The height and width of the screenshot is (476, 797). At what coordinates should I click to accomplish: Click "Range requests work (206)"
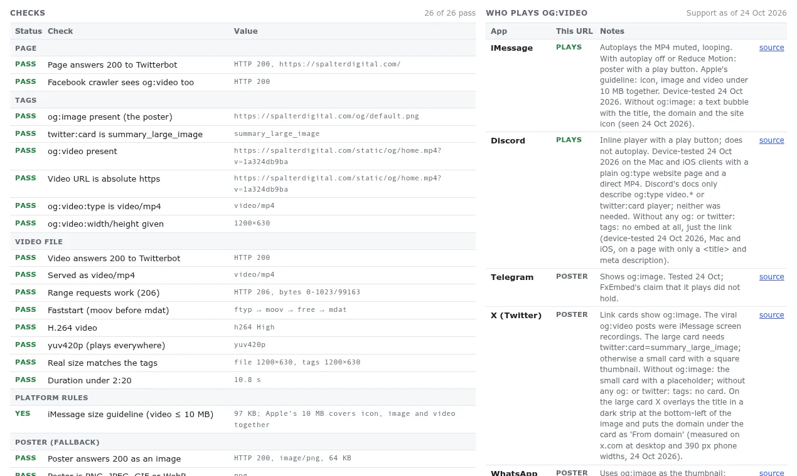coord(104,293)
